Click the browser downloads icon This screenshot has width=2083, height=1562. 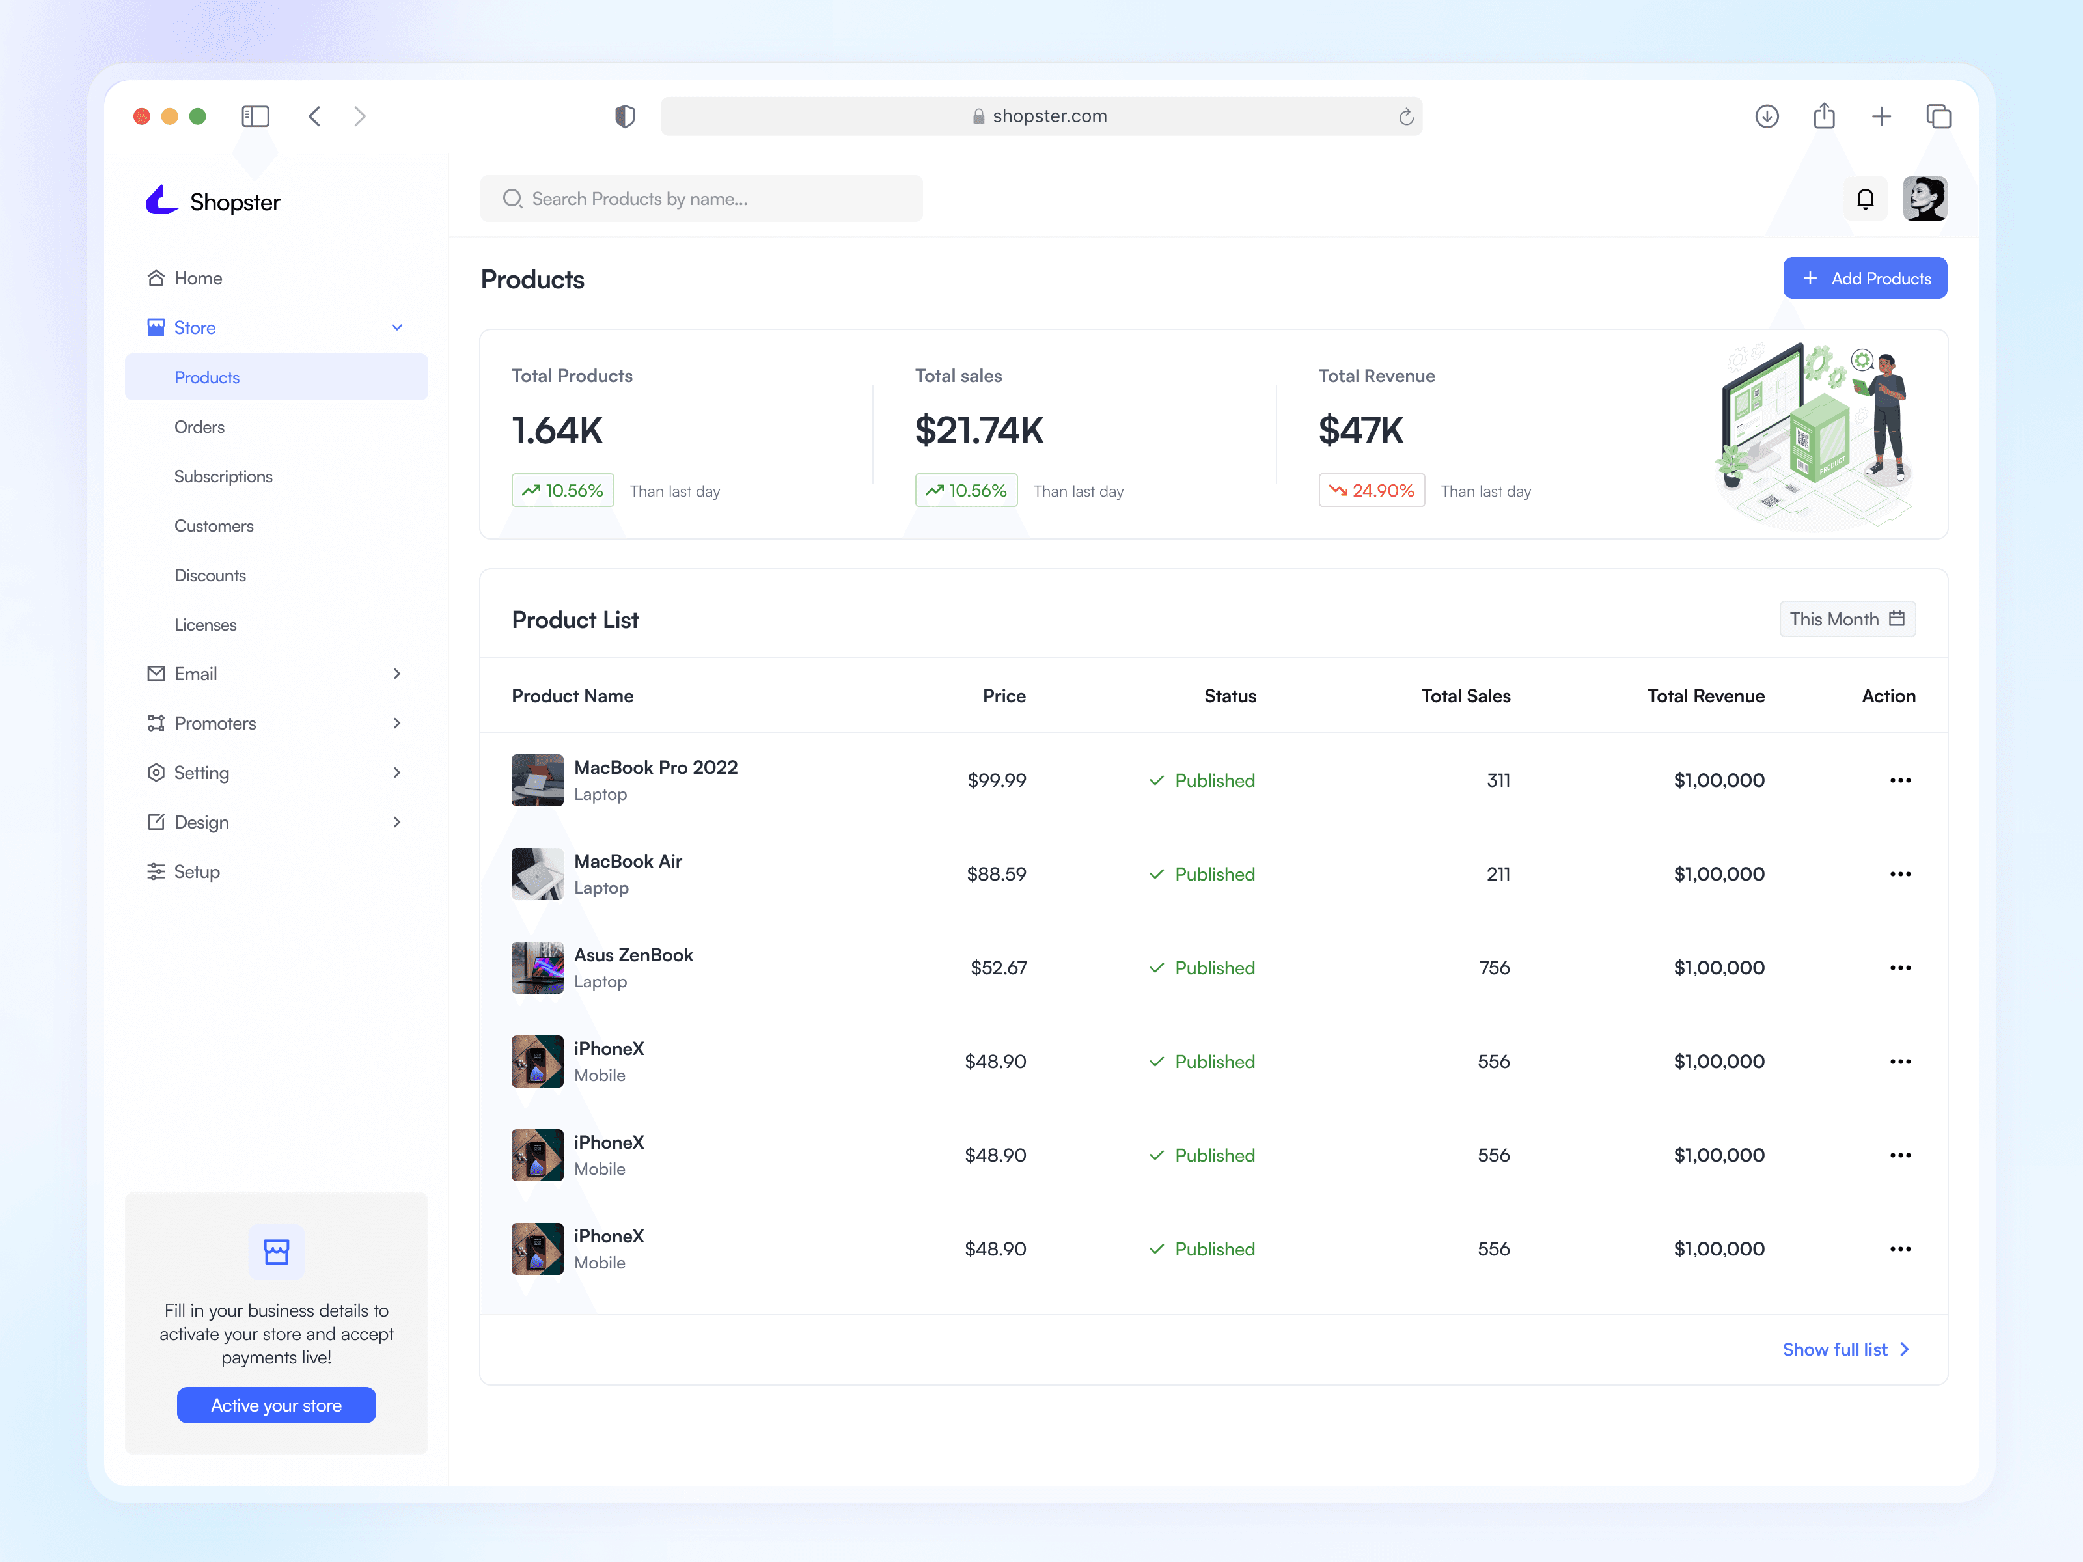point(1767,116)
